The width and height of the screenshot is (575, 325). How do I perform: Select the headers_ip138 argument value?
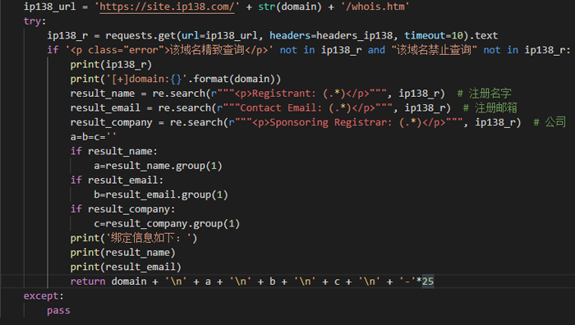354,35
